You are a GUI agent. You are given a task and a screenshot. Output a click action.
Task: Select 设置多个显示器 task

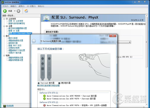pyautogui.click(x=15, y=53)
